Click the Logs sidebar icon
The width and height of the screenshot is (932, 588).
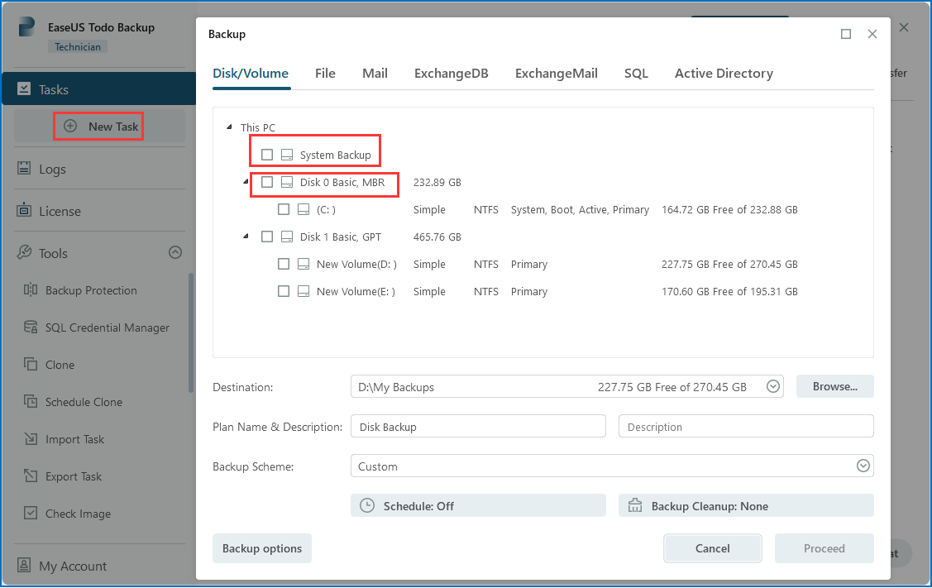[24, 169]
